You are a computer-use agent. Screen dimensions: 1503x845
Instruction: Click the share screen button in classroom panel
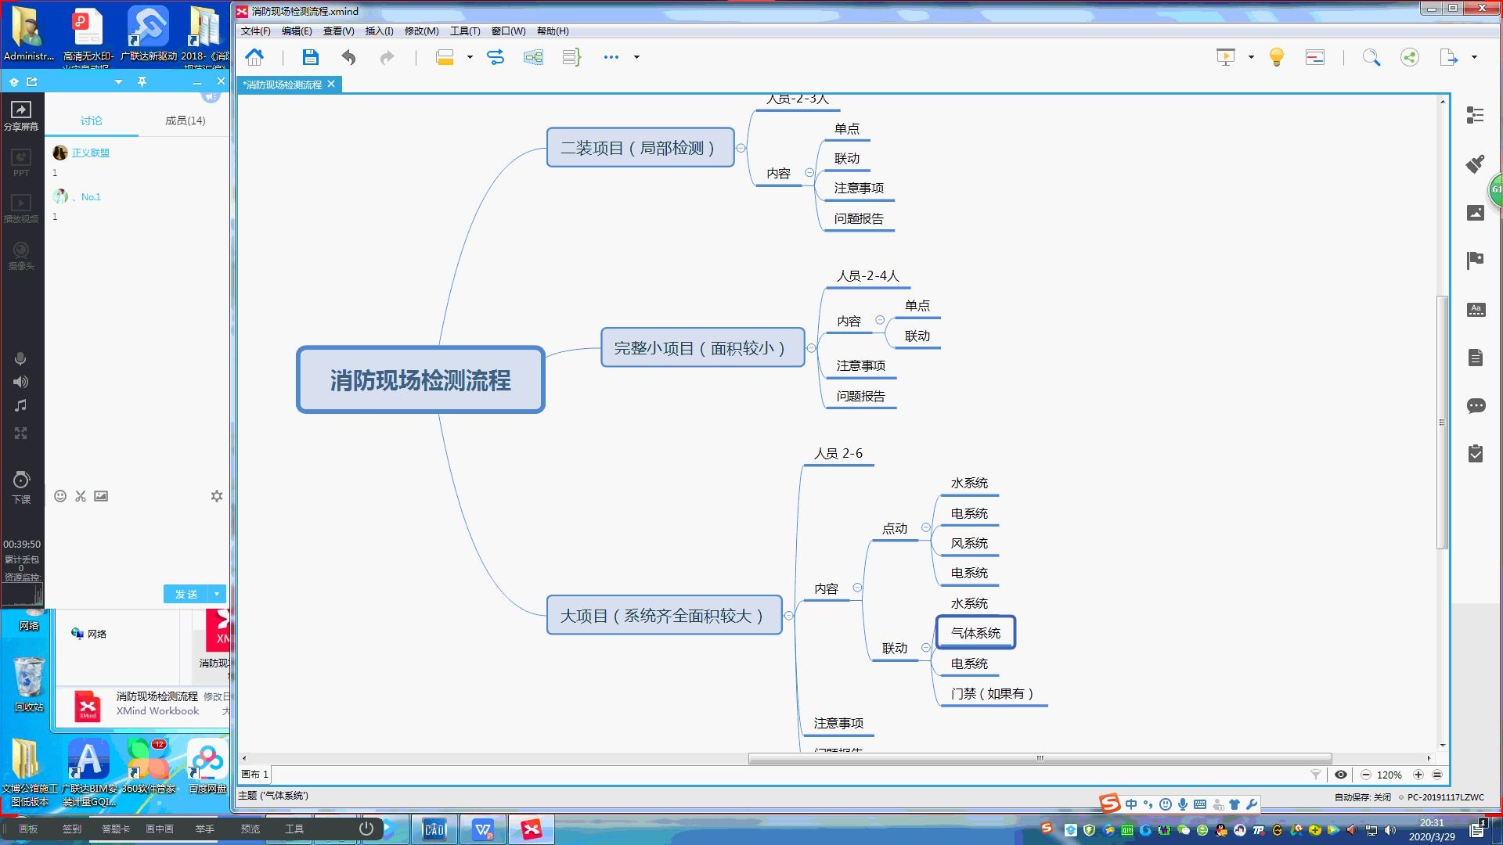point(21,116)
